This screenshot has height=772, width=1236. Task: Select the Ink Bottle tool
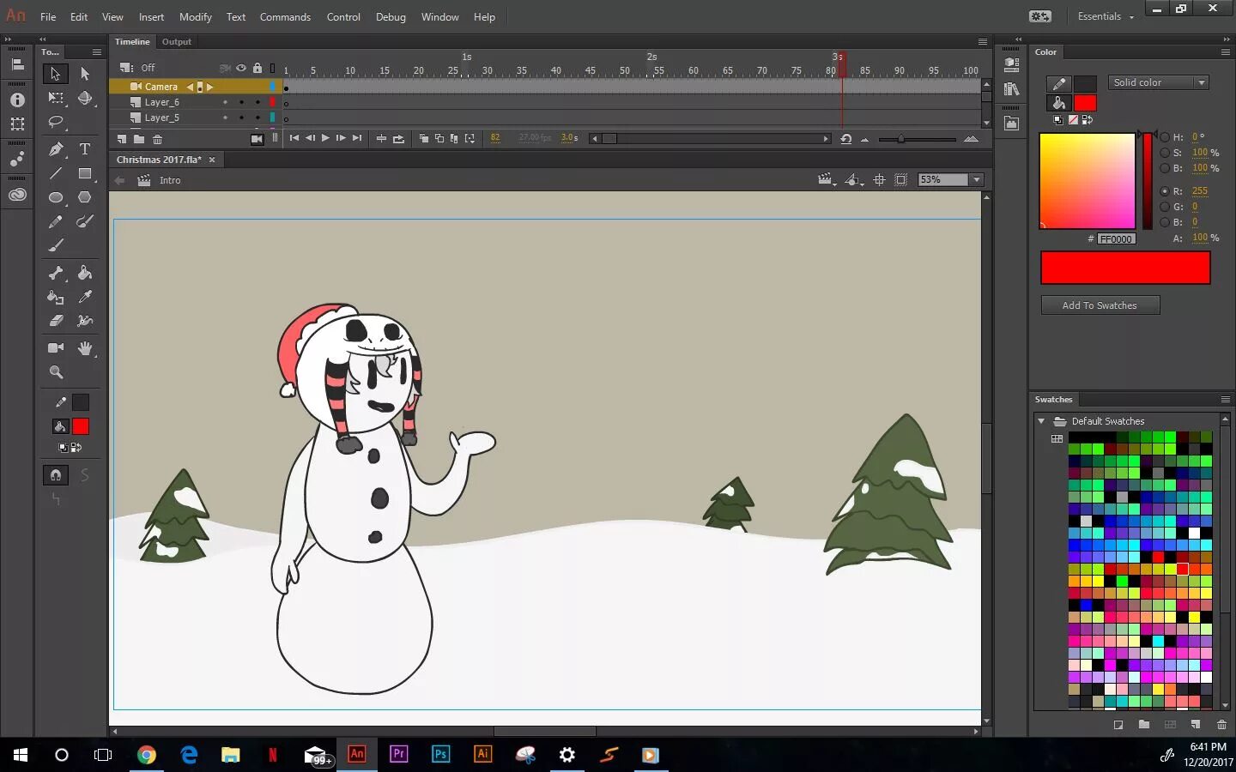pos(56,297)
